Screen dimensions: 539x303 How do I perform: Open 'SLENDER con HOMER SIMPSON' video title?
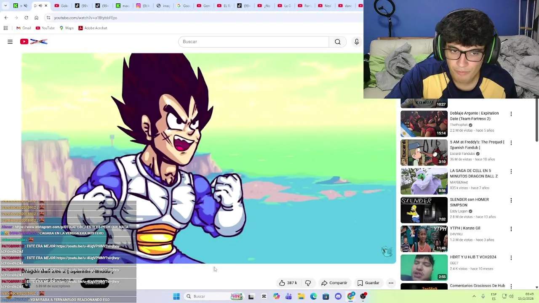tap(469, 202)
